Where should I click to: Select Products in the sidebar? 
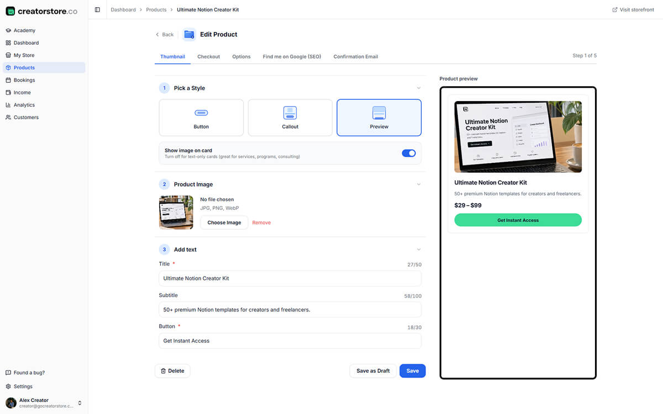[x=44, y=67]
